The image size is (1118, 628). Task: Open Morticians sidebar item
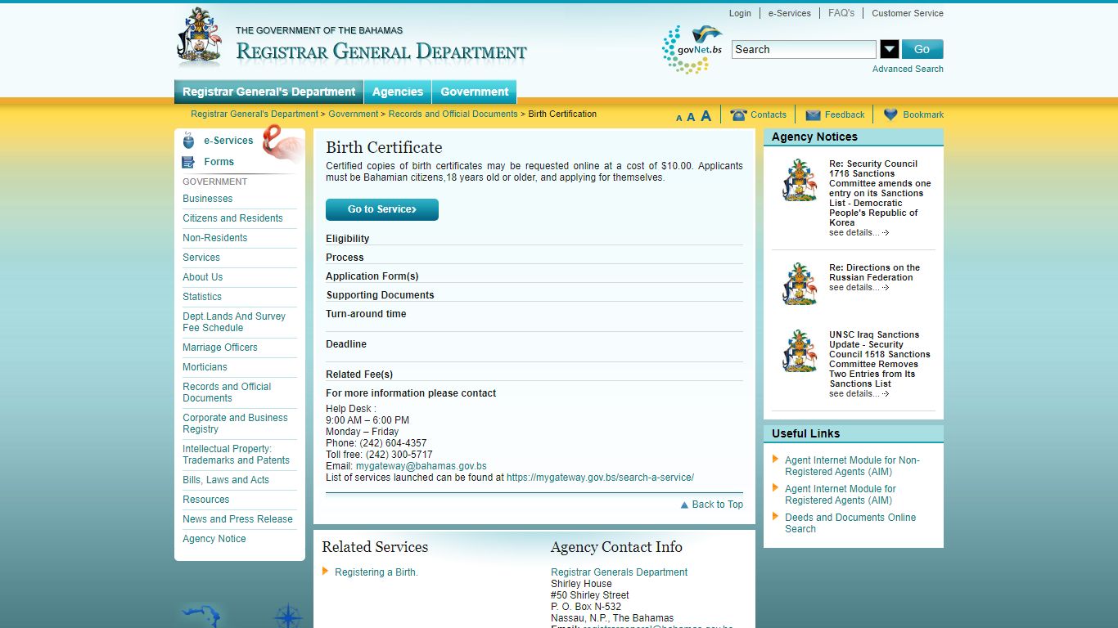pyautogui.click(x=205, y=367)
